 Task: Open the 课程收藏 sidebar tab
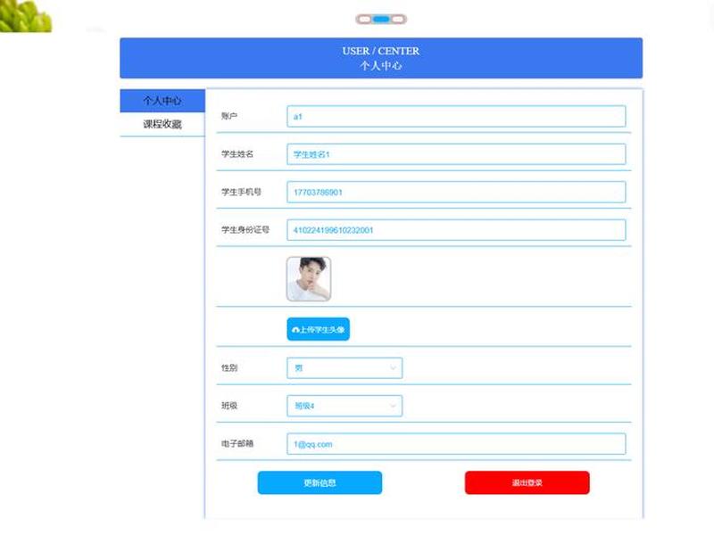(162, 124)
